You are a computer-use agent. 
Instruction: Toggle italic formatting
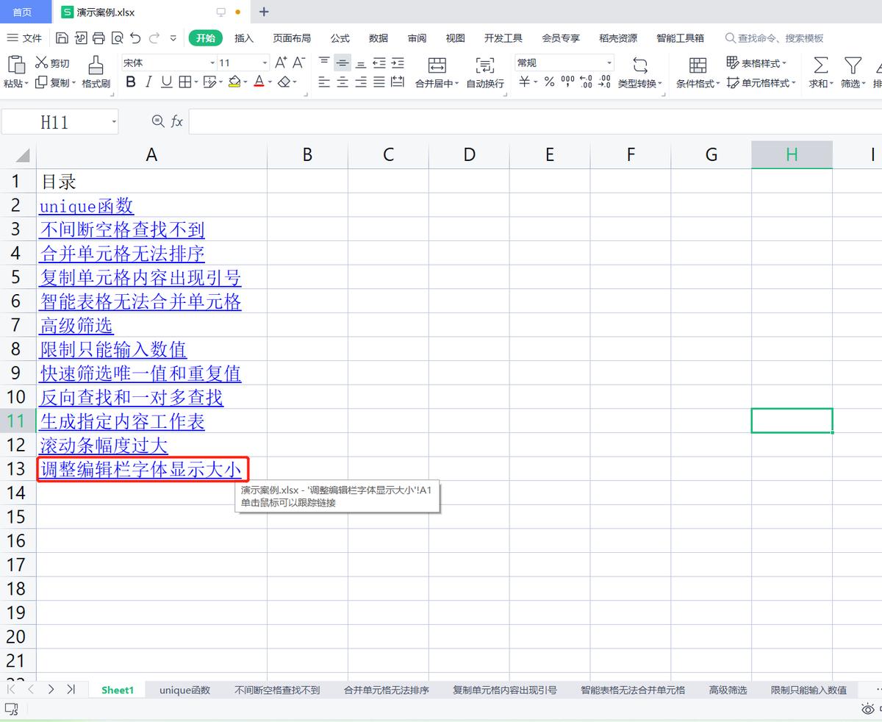point(148,82)
